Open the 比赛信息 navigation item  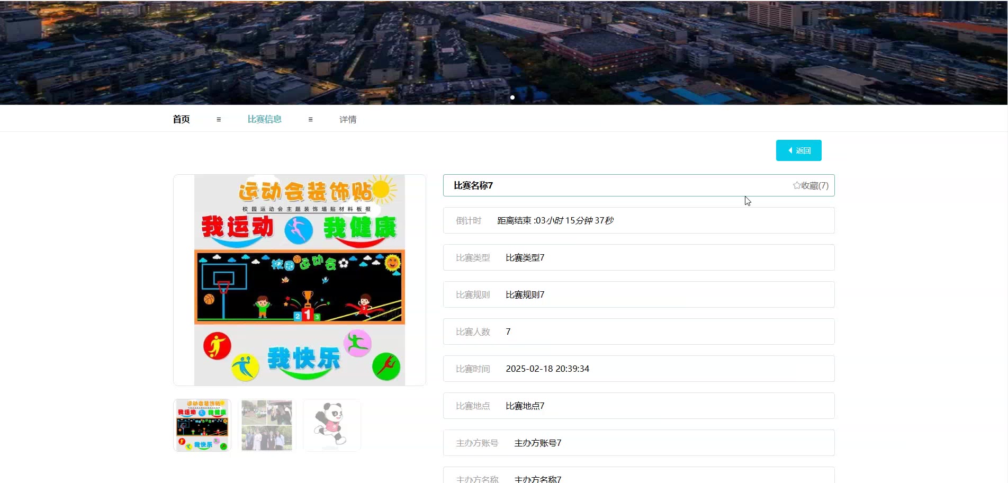click(264, 120)
